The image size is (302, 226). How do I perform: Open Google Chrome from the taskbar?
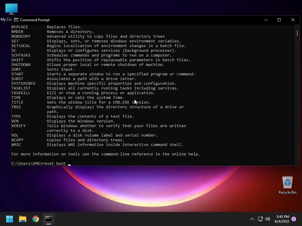click(36, 219)
